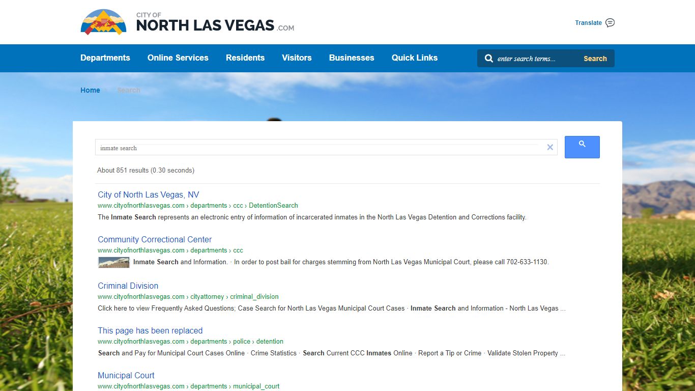Click the blue magnifier search button
The height and width of the screenshot is (391, 695).
point(582,147)
